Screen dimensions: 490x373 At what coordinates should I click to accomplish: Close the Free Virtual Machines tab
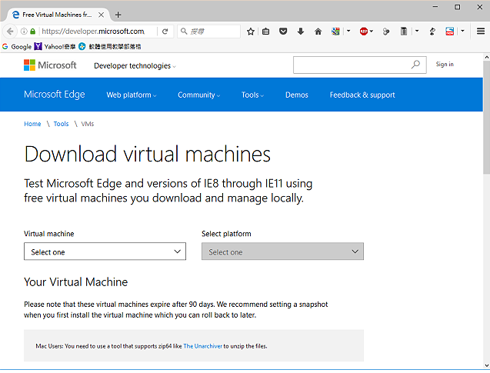[x=102, y=15]
